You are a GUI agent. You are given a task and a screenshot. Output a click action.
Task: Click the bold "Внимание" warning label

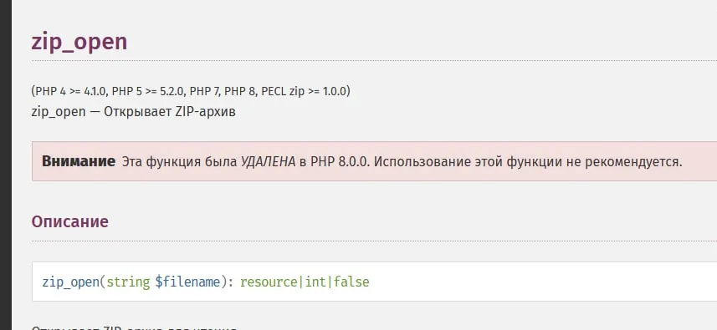(79, 161)
